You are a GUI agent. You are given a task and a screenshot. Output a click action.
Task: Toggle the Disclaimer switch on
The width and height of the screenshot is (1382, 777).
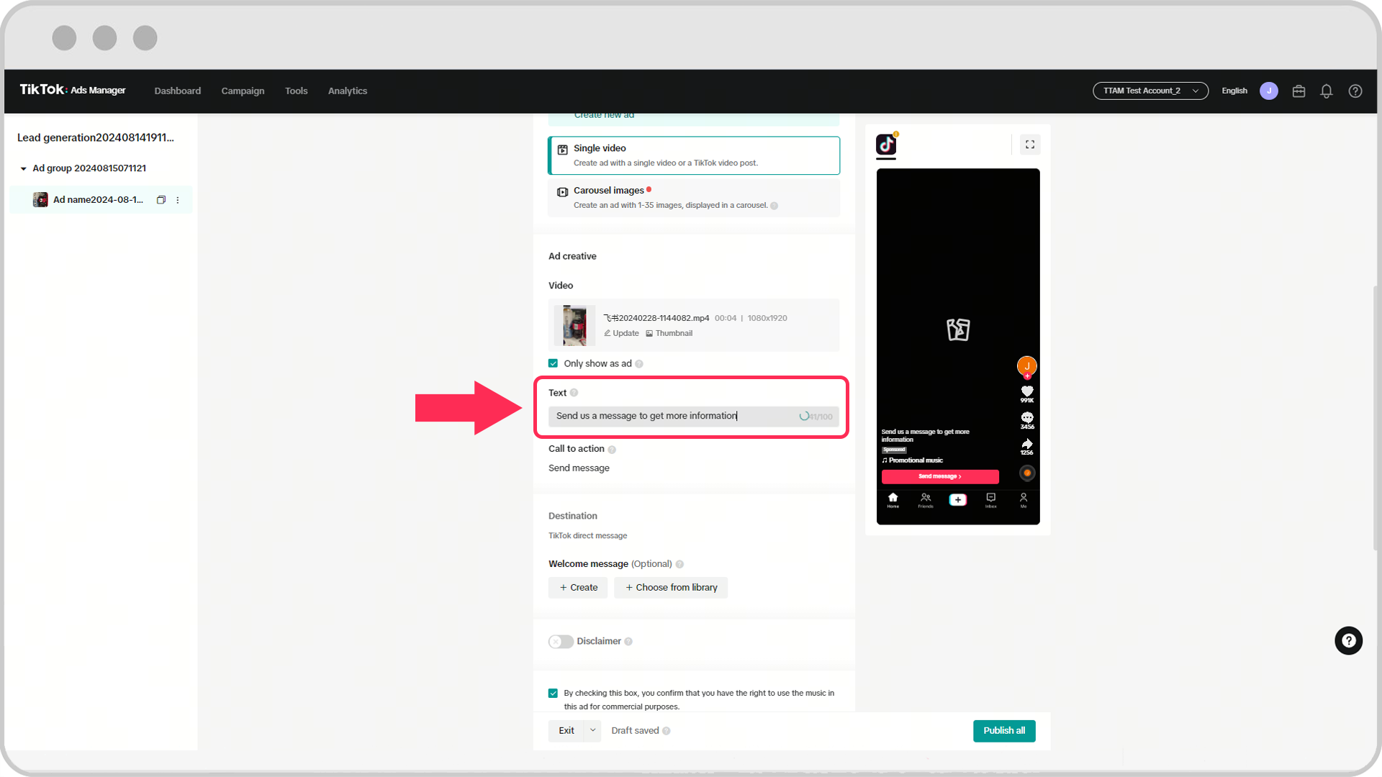coord(561,641)
